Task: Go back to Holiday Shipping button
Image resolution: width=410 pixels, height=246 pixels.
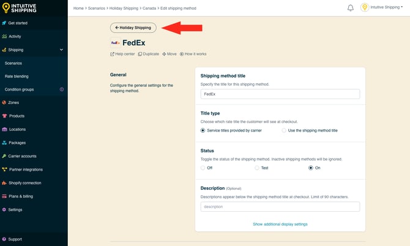Action: pyautogui.click(x=133, y=28)
